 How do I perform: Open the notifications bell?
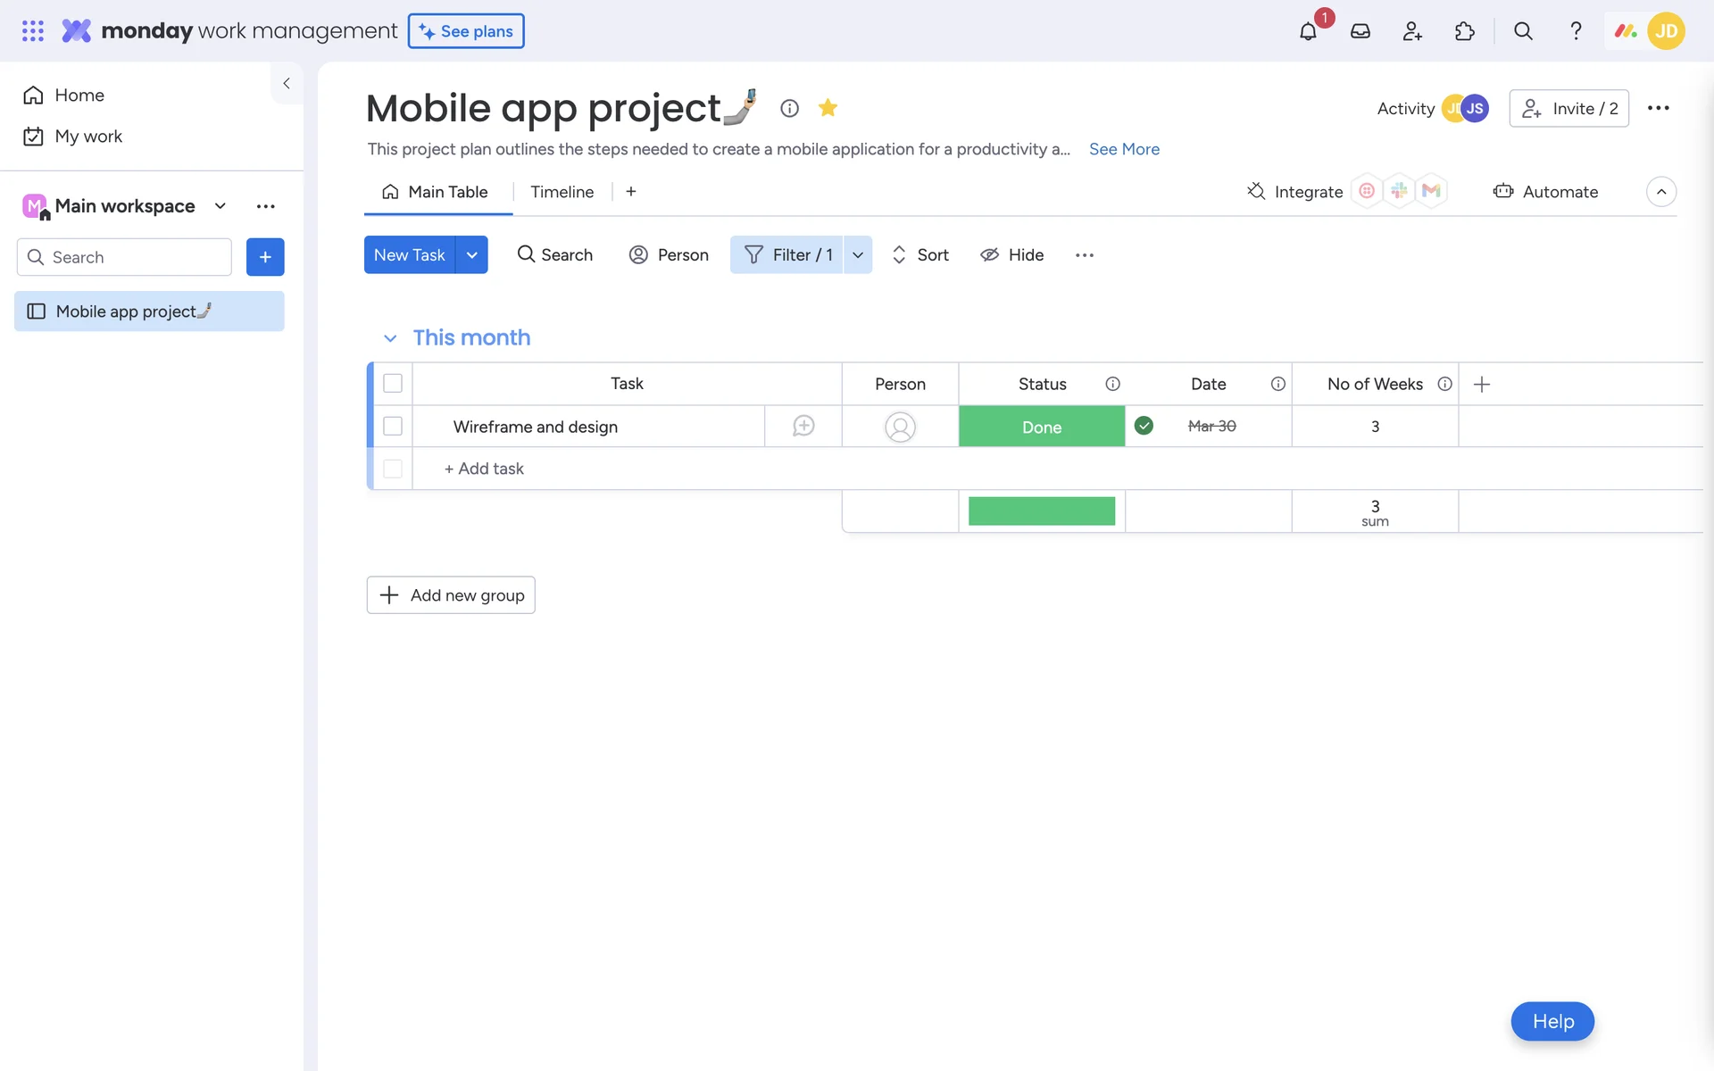(1308, 31)
